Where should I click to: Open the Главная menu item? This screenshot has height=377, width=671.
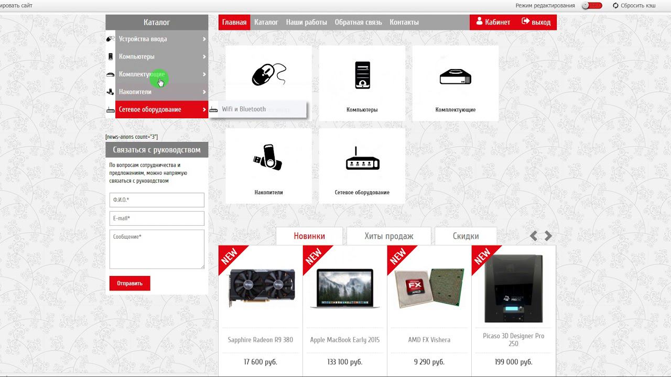tap(234, 22)
